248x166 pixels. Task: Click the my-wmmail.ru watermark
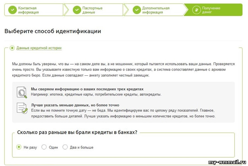click(227, 162)
